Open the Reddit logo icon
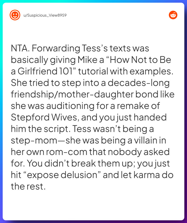Viewport: 187px width, 223px height. pos(173,15)
